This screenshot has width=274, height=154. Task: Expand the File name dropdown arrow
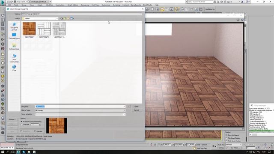(124, 107)
